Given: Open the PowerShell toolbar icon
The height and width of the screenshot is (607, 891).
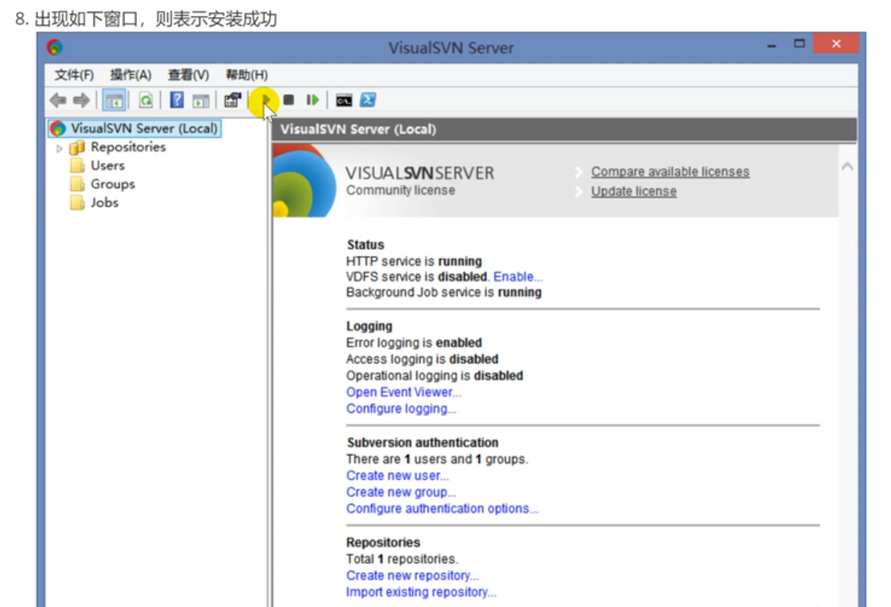Looking at the screenshot, I should click(368, 100).
